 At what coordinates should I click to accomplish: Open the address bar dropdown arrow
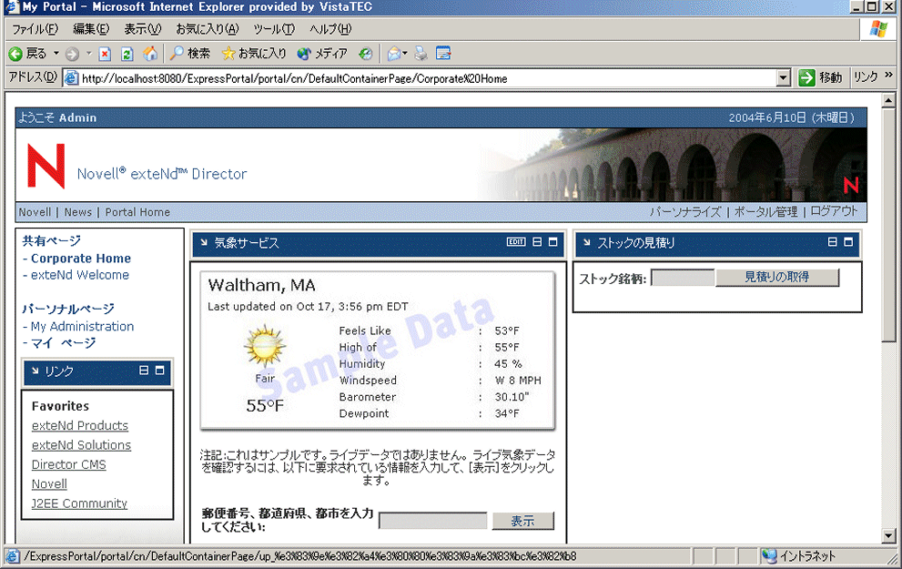[x=784, y=77]
